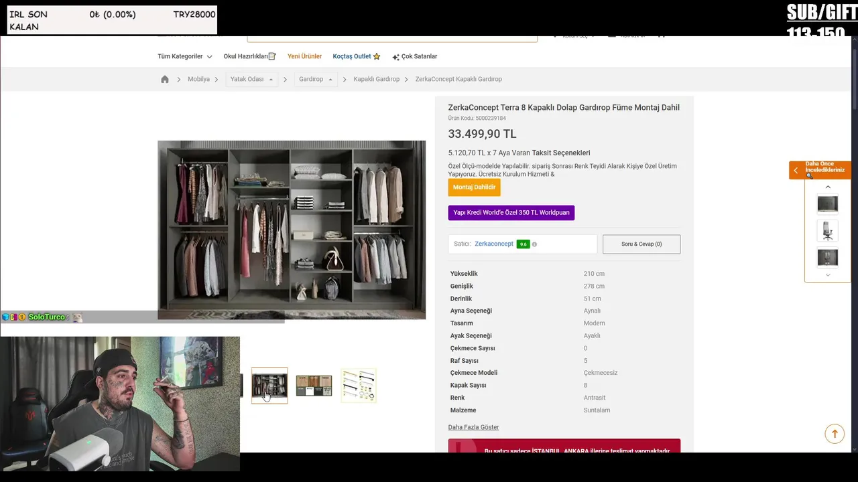858x482 pixels.
Task: Open Tüm Kategoriler dropdown menu
Action: (x=185, y=56)
